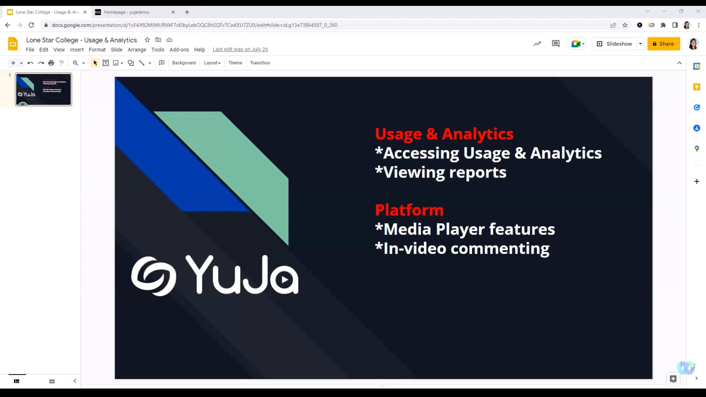This screenshot has width=706, height=397.
Task: Open the Edit menu
Action: (x=44, y=50)
